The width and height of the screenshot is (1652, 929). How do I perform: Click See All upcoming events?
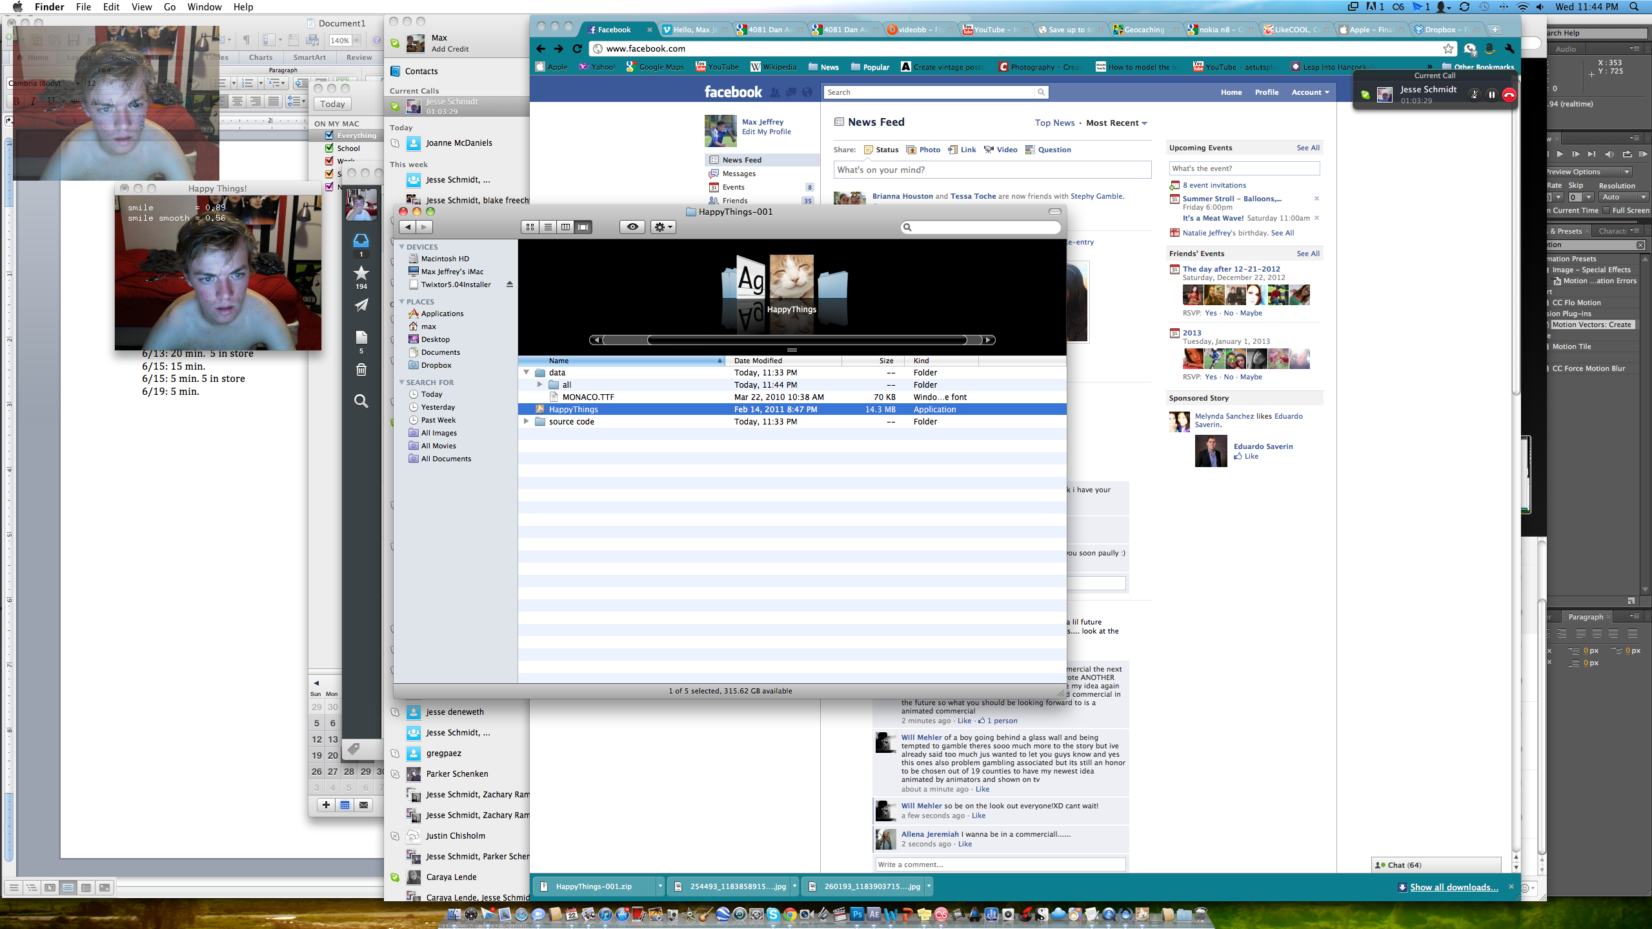pos(1308,148)
